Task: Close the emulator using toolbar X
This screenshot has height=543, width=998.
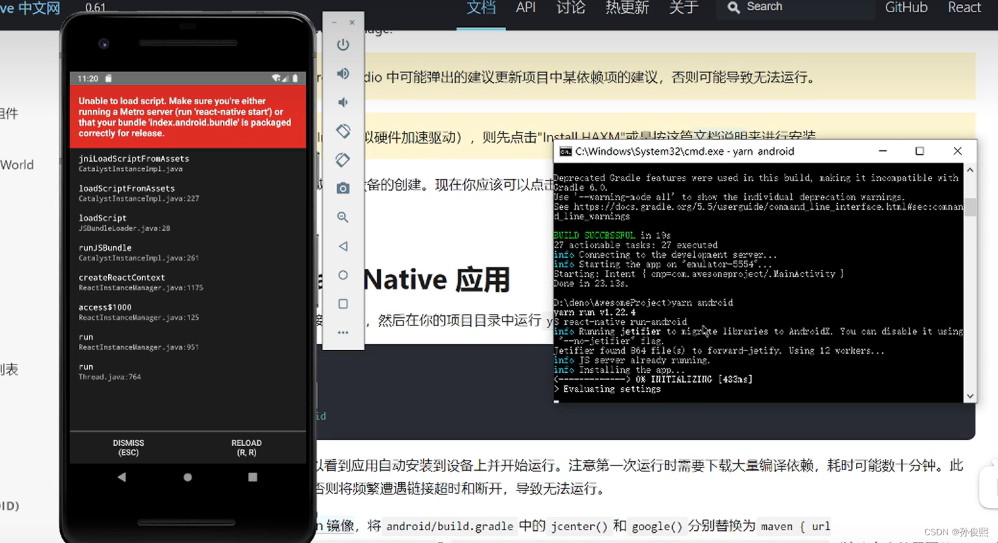Action: [352, 22]
